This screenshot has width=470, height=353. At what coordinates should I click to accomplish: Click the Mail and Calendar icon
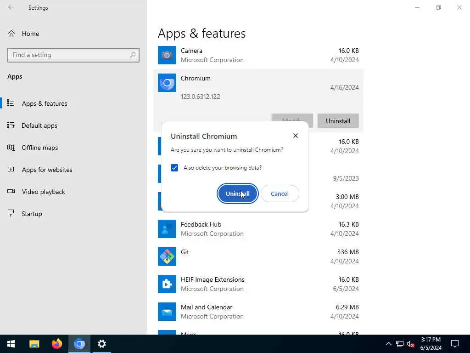(167, 312)
